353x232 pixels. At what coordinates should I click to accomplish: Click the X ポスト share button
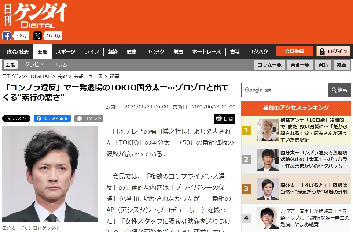16,119
